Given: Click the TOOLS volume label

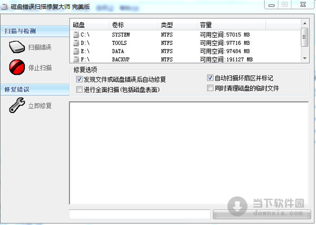Looking at the screenshot, I should [x=120, y=43].
